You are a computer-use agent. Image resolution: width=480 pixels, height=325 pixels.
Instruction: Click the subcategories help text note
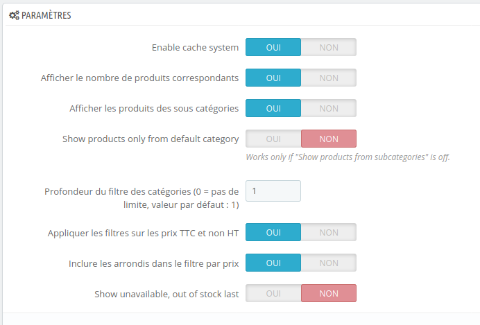coord(348,157)
